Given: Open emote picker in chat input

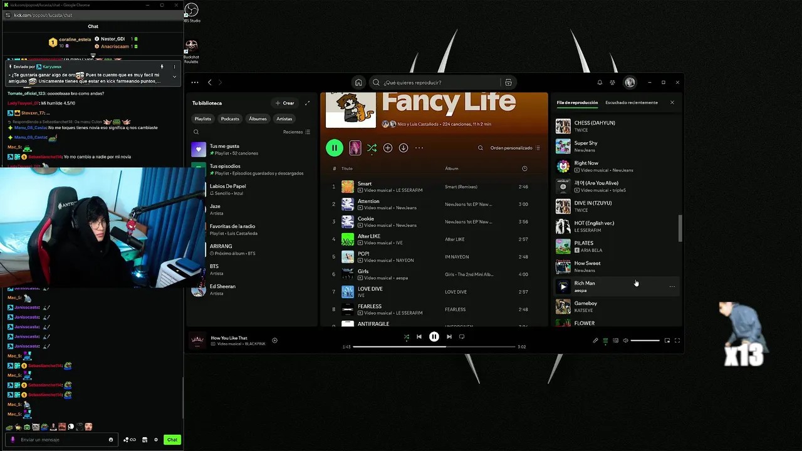Looking at the screenshot, I should [x=111, y=440].
